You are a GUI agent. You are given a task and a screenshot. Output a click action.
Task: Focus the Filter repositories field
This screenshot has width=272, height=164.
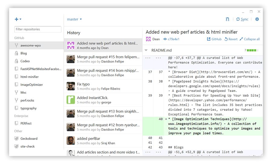click(38, 29)
